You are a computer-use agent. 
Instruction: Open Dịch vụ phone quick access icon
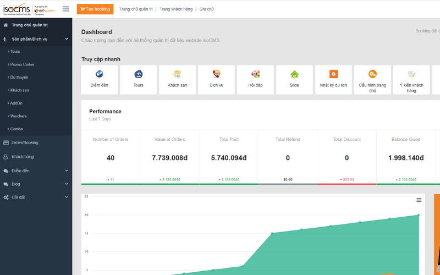[216, 74]
